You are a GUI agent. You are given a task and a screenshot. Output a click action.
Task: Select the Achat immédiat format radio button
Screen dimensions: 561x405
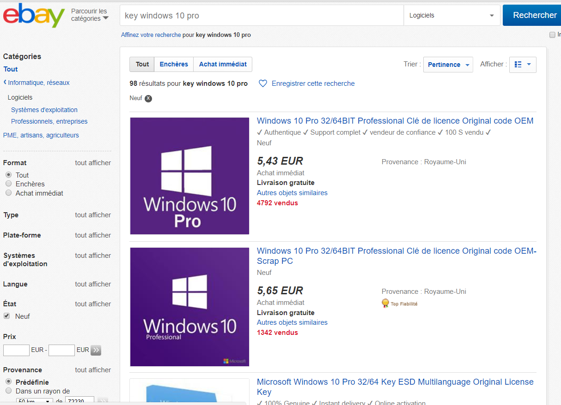pyautogui.click(x=8, y=193)
